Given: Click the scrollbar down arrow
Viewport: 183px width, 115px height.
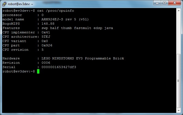Looking at the screenshot, I should [x=178, y=111].
